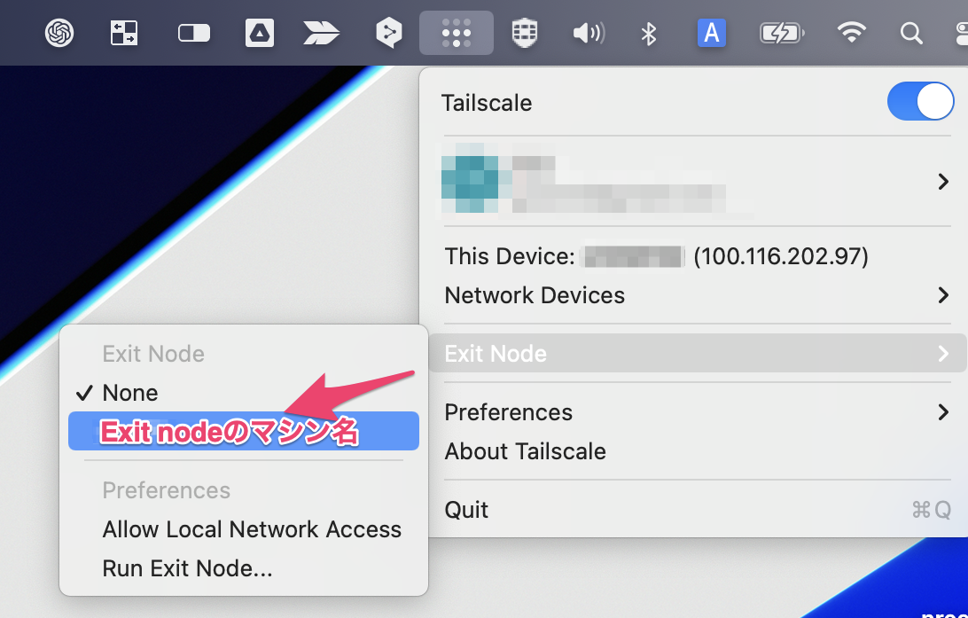Viewport: 968px width, 618px height.
Task: Open the Wi-Fi status icon
Action: 851,33
